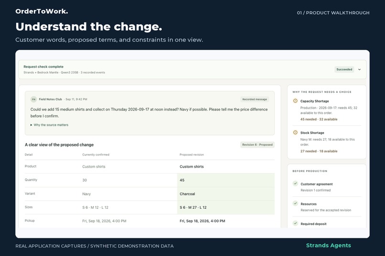
Task: Click the Strands Agents brand text
Action: pos(328,246)
